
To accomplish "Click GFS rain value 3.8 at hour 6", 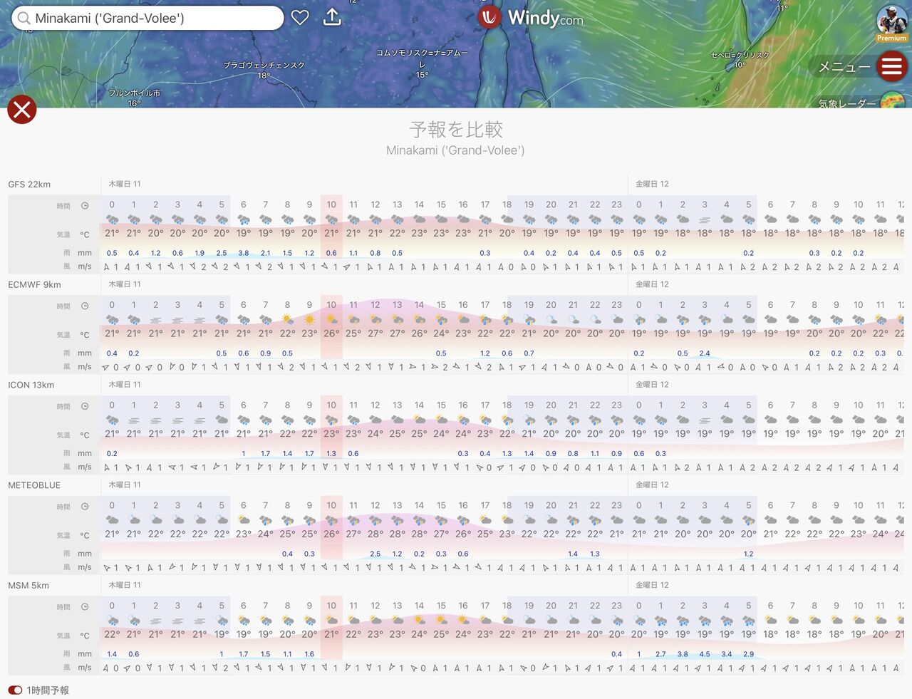I will (243, 253).
